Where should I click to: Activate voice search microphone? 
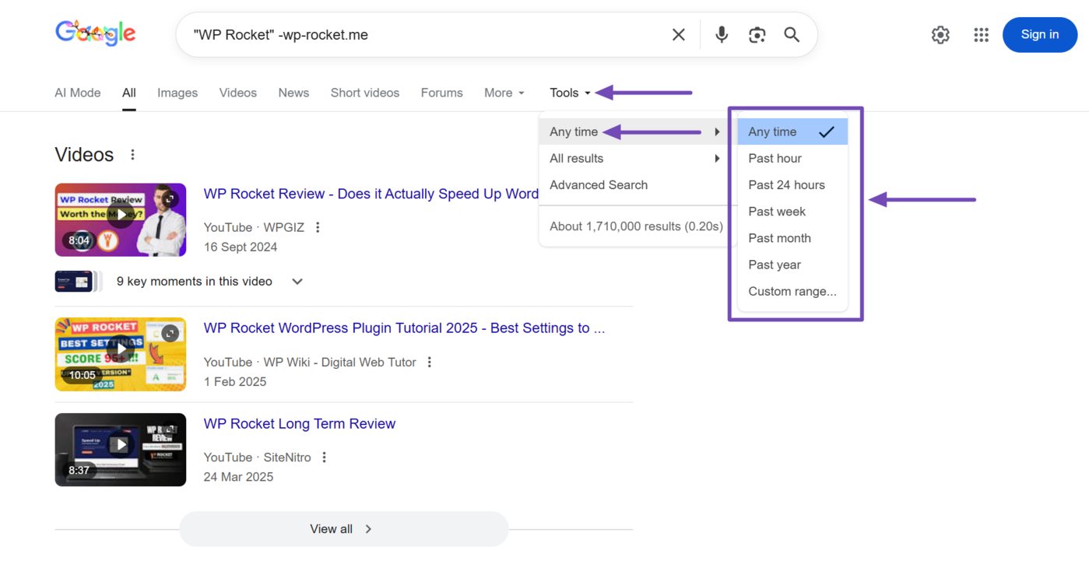pyautogui.click(x=720, y=34)
